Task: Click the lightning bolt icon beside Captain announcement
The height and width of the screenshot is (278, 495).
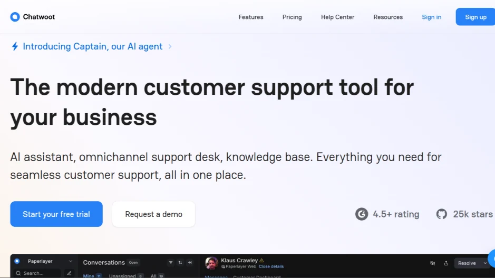Action: (15, 47)
